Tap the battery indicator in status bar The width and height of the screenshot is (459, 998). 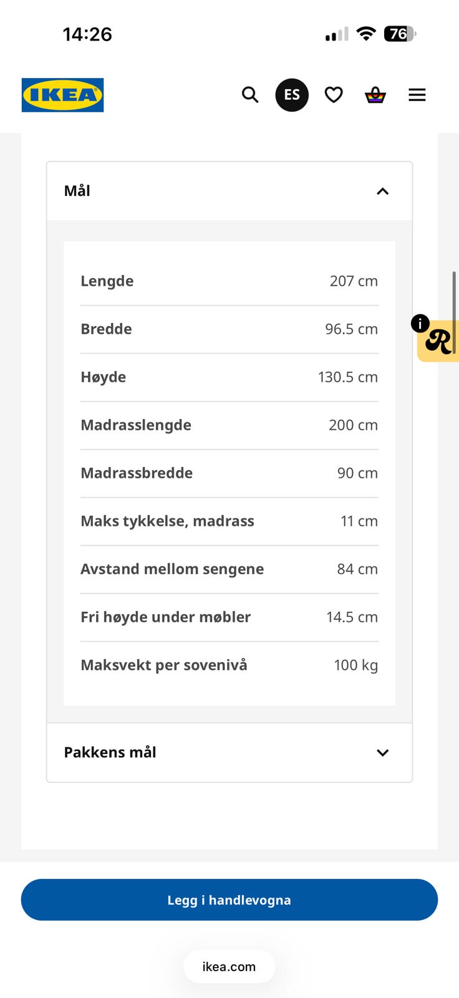click(400, 34)
